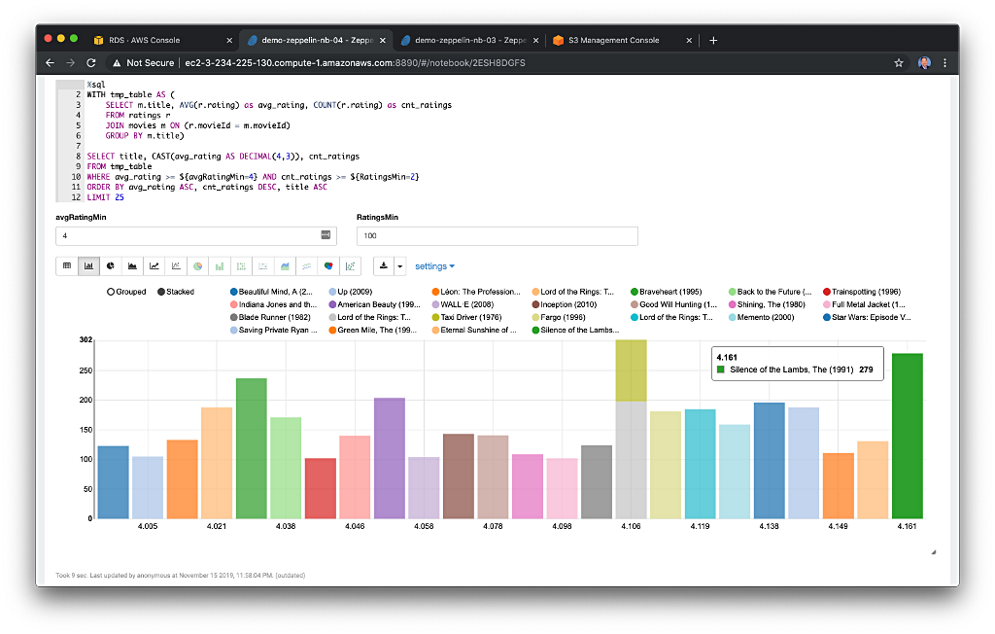This screenshot has height=634, width=995.
Task: Switch to the demo-zeppelin-nb-03 tab
Action: (469, 40)
